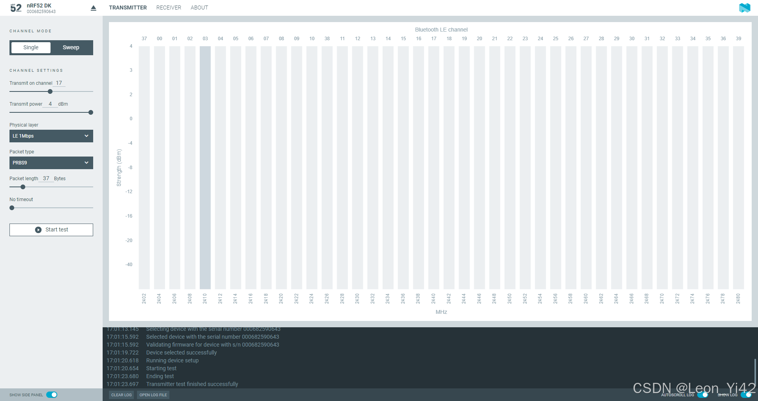Click the channel 38 bar at 2426 MHz
Screen dimensions: 758x401
coord(327,168)
